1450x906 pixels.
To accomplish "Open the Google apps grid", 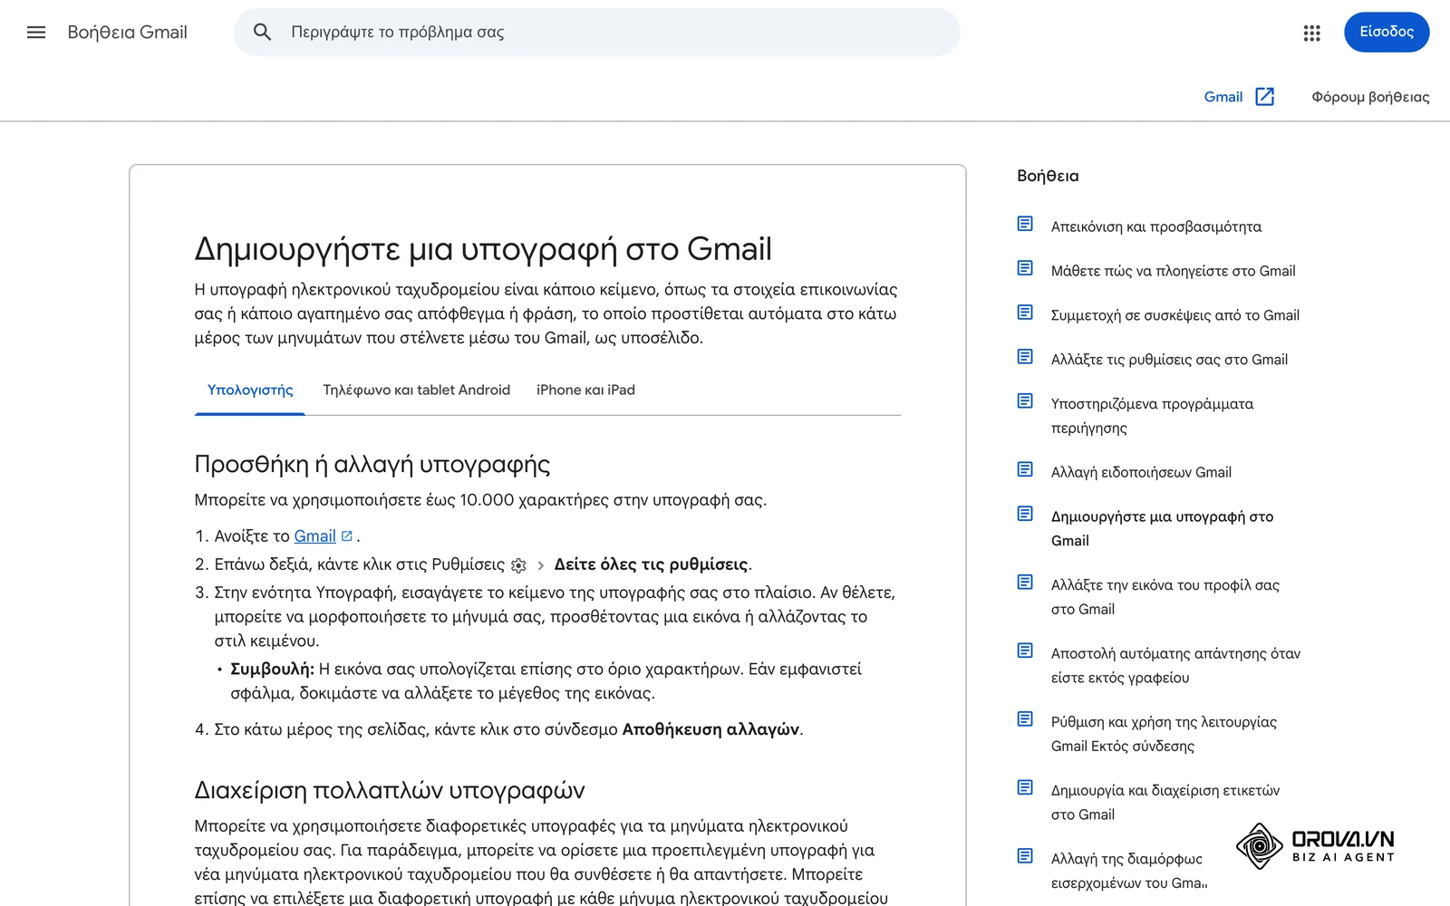I will 1311,33.
